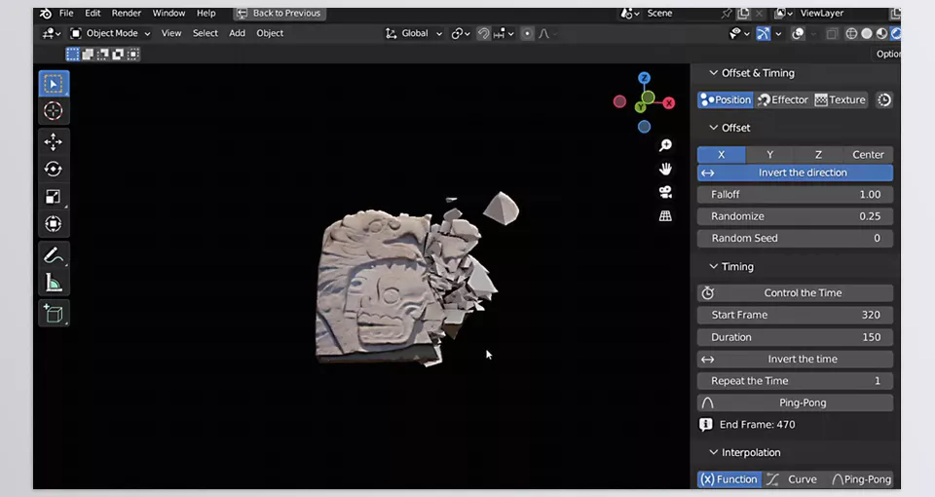Image resolution: width=935 pixels, height=497 pixels.
Task: Collapse the Offset & Timing panel
Action: coord(713,73)
